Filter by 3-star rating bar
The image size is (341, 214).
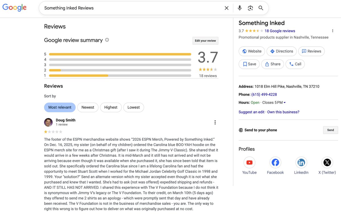coord(120,65)
